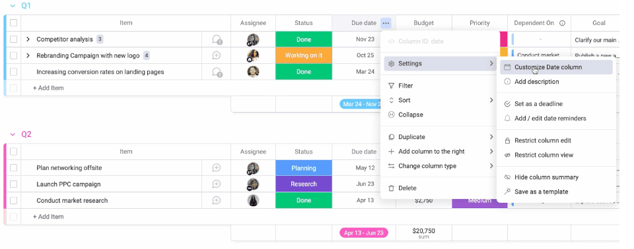
Task: Open updates bubble for Competitor analysis
Action: click(x=217, y=40)
